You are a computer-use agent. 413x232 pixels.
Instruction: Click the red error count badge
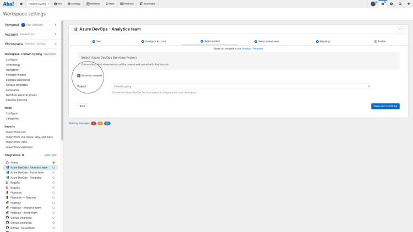(x=94, y=123)
